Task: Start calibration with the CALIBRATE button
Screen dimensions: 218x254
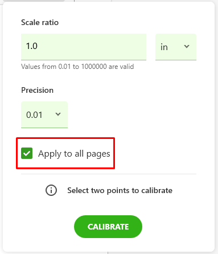Action: 108,227
